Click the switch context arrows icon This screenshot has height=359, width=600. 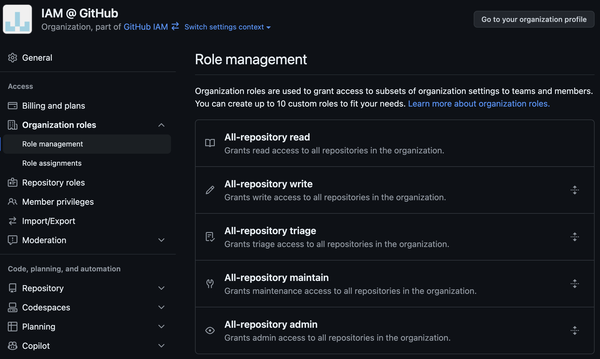coord(175,26)
